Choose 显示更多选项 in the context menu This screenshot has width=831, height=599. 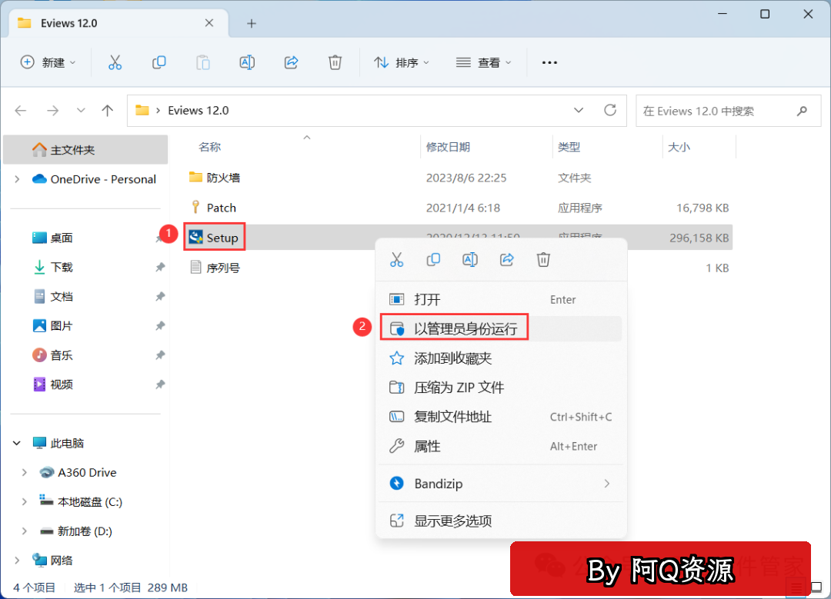pyautogui.click(x=501, y=521)
